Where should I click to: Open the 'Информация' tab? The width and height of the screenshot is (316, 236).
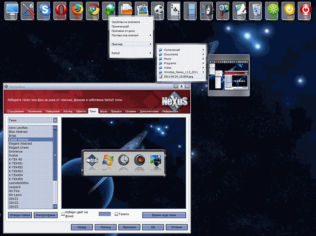coord(170,111)
